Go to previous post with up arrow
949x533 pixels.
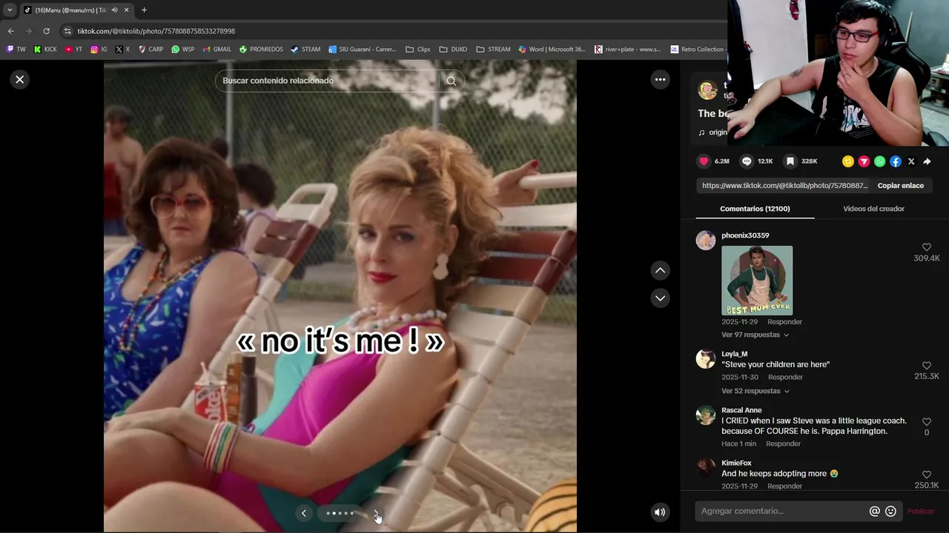(660, 270)
